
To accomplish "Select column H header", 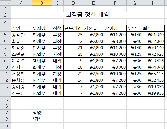I will point(153,3).
